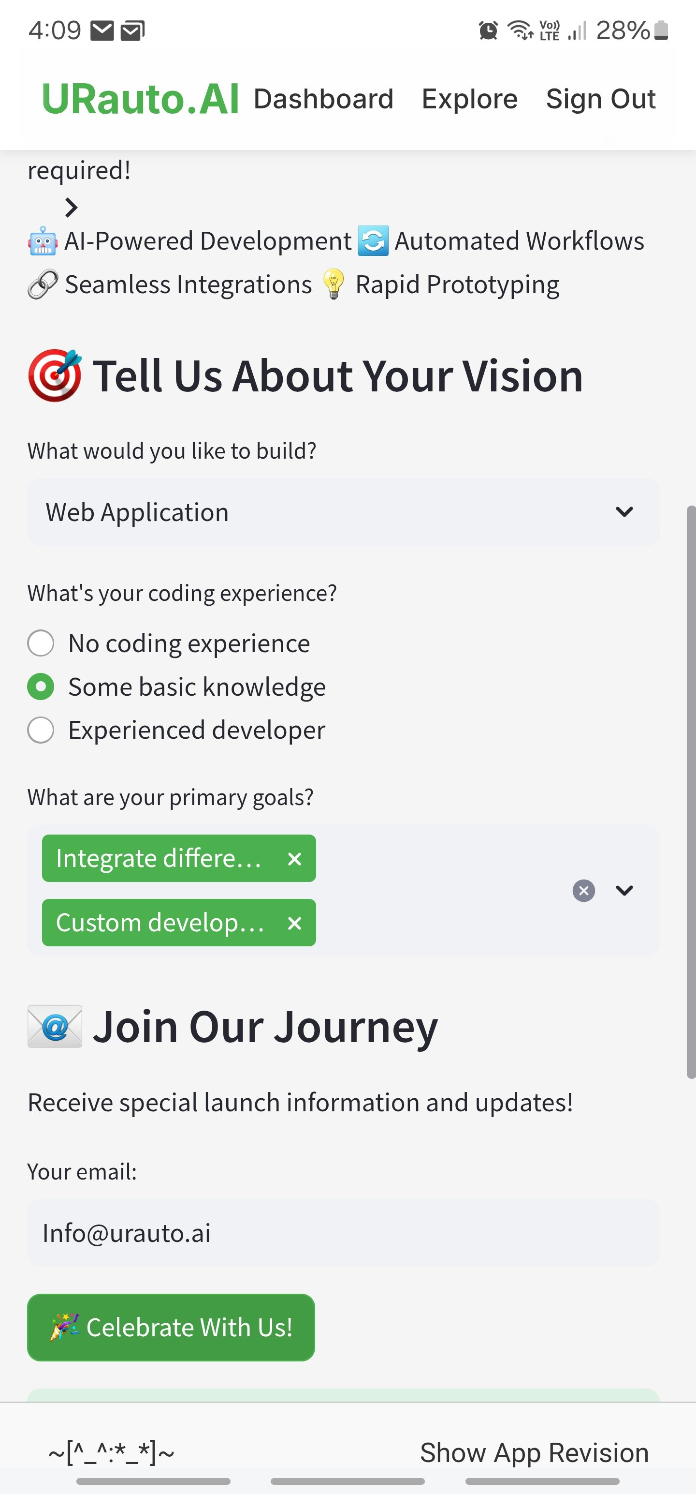Focus the 'Your email' input field
This screenshot has width=696, height=1494.
pyautogui.click(x=343, y=1234)
